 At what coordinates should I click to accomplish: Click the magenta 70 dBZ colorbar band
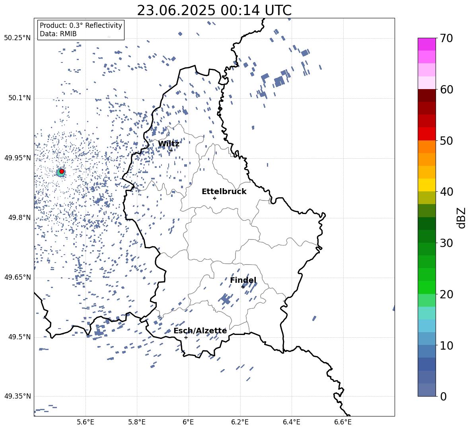[x=427, y=44]
